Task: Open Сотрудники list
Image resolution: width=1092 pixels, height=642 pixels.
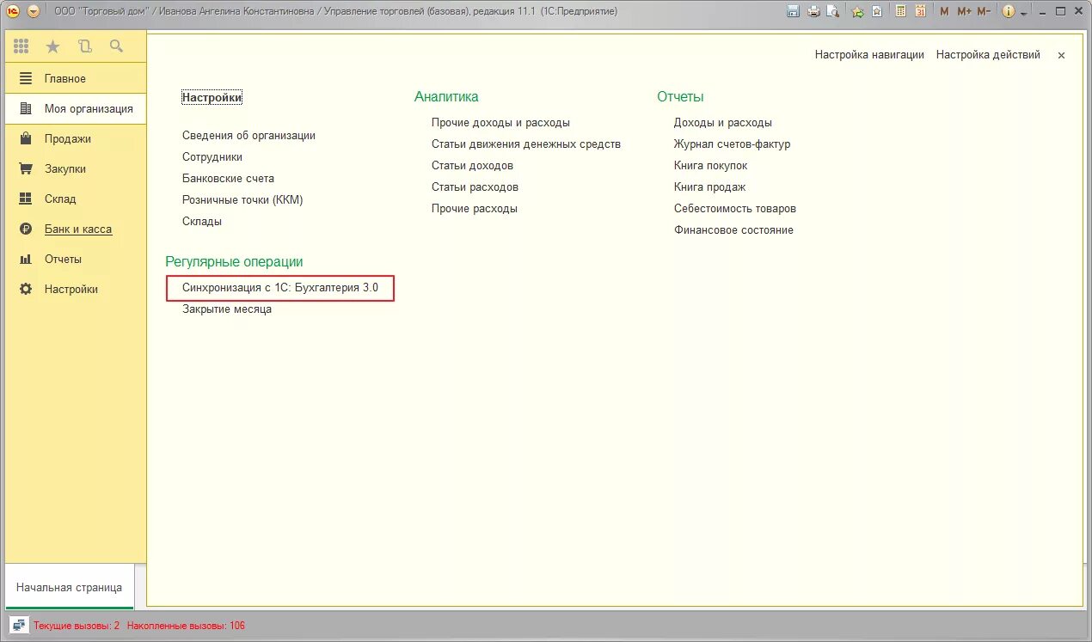Action: 212,156
